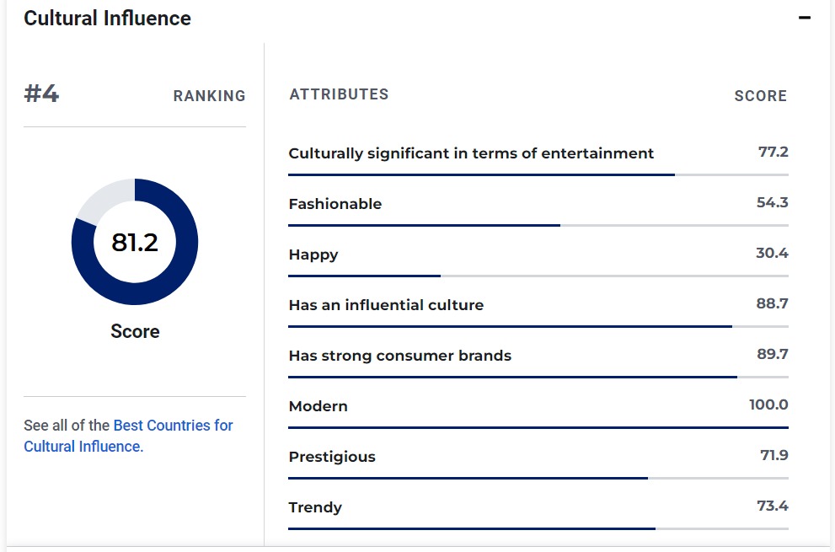835x552 pixels.
Task: Select the Fashionable attribute label
Action: (x=335, y=204)
